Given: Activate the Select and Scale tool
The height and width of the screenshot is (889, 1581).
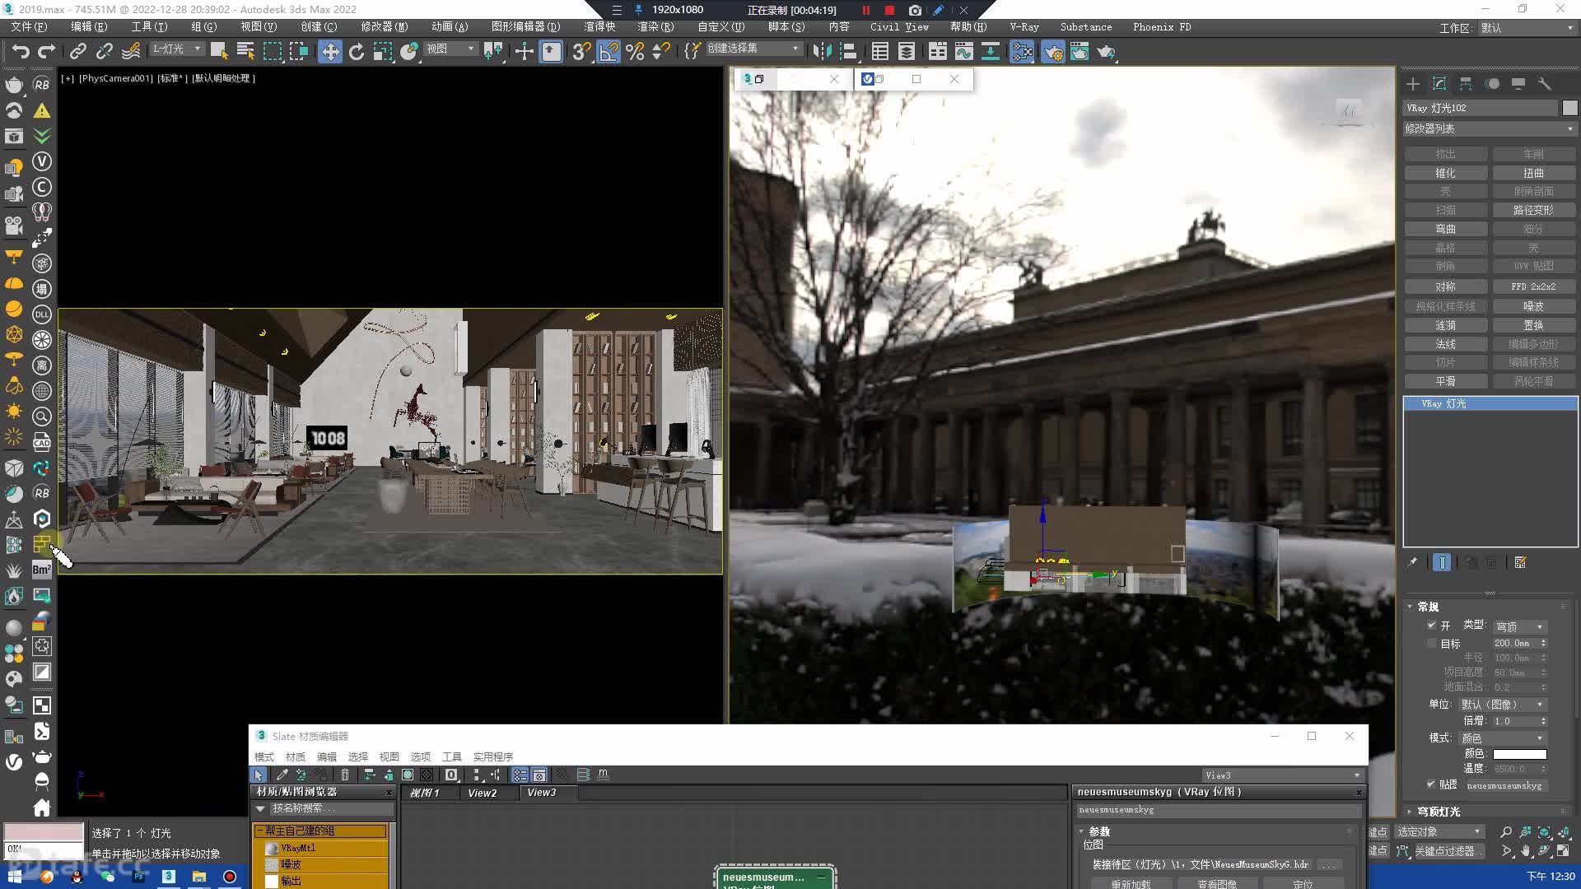Looking at the screenshot, I should (383, 52).
